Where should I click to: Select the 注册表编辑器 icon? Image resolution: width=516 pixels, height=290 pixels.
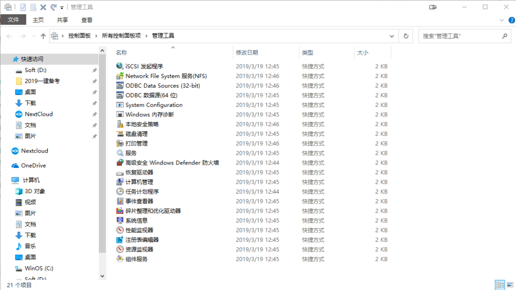click(120, 240)
